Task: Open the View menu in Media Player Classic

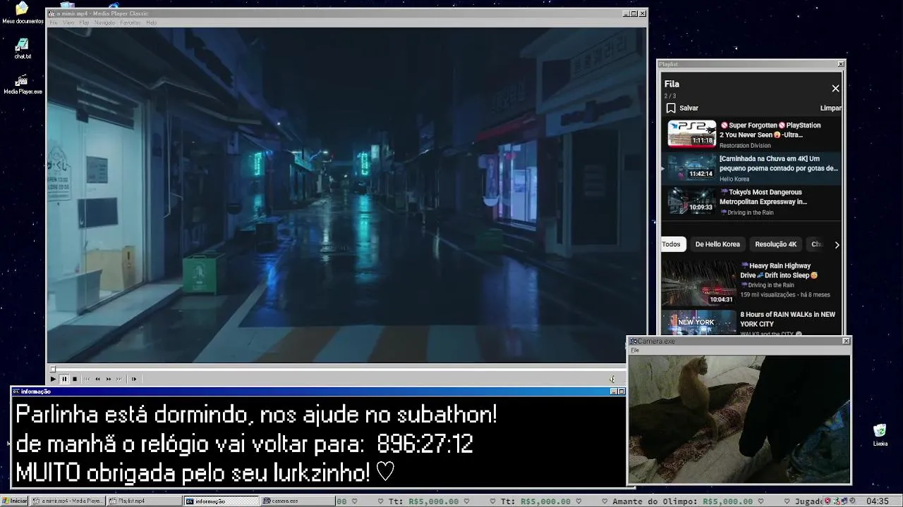Action: 68,23
